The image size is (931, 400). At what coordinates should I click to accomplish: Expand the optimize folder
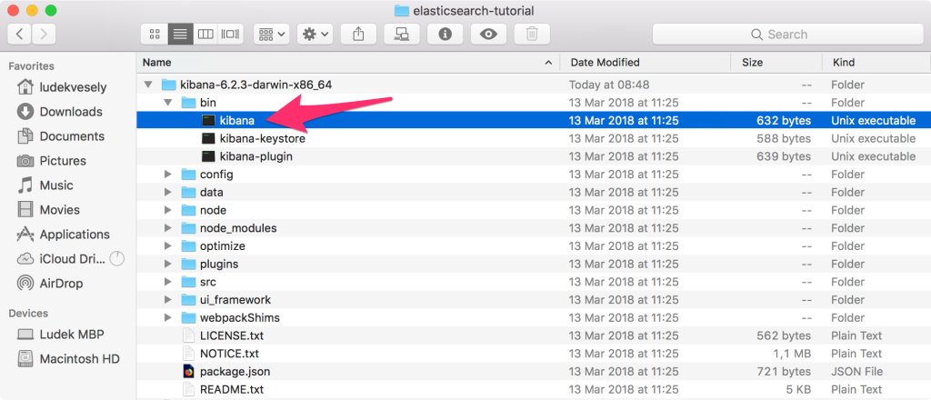click(x=168, y=245)
